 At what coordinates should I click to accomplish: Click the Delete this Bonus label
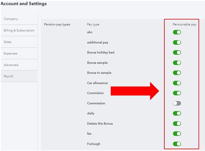(x=100, y=124)
